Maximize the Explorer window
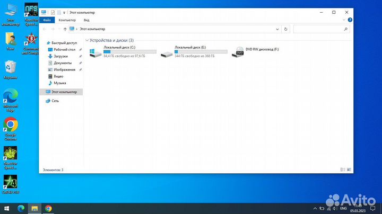Image resolution: width=382 pixels, height=214 pixels. (x=334, y=12)
